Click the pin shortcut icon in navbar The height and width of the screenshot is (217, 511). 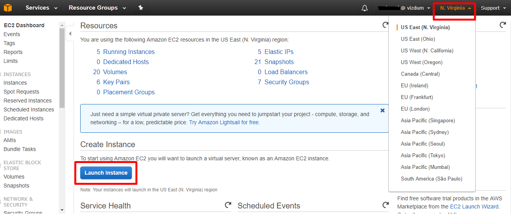coord(141,8)
